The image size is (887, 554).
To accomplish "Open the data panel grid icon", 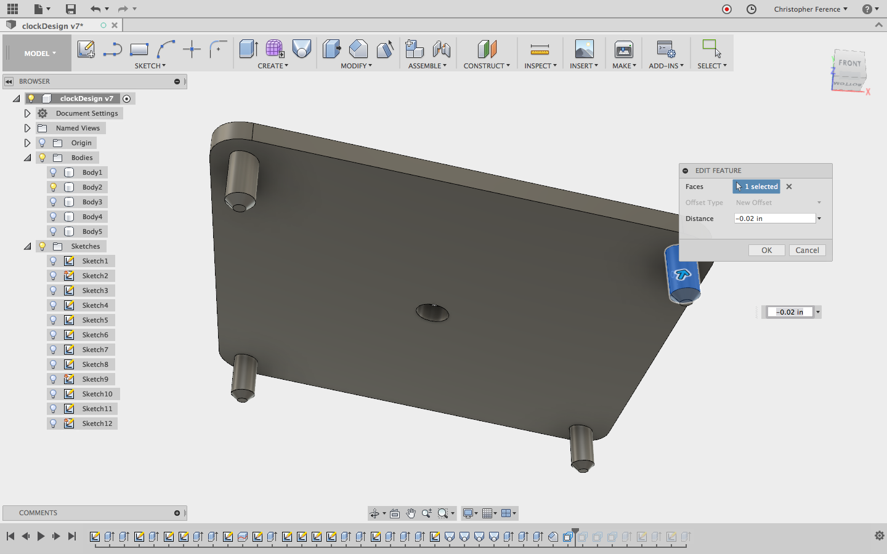I will (12, 9).
